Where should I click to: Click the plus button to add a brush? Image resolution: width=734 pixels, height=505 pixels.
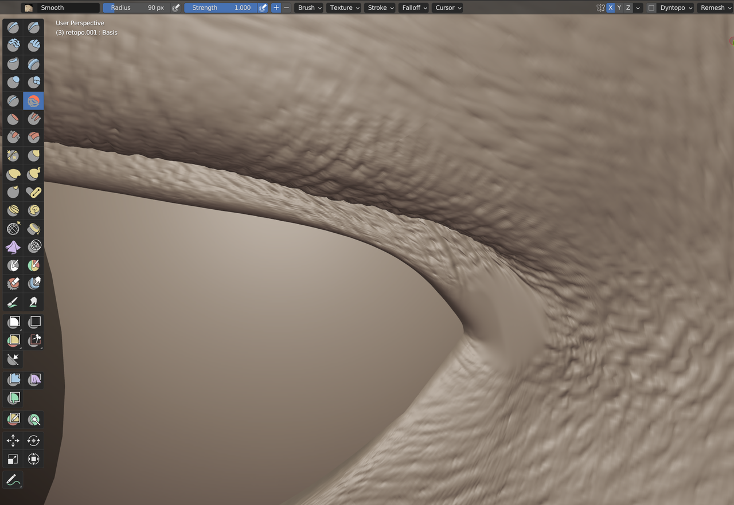pyautogui.click(x=276, y=7)
